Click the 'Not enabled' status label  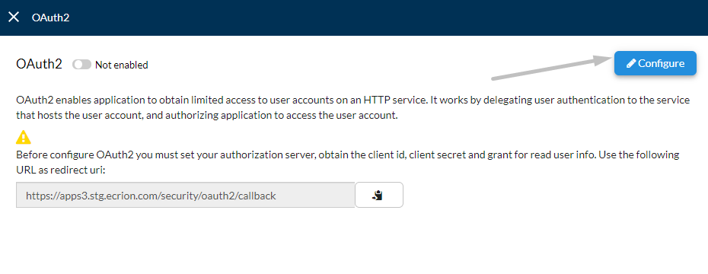click(122, 65)
